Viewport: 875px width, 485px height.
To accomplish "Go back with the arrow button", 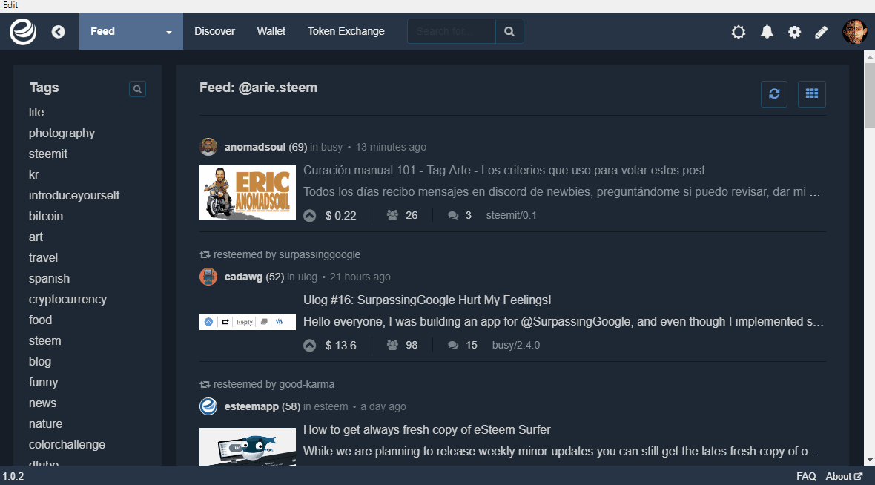I will click(x=58, y=32).
